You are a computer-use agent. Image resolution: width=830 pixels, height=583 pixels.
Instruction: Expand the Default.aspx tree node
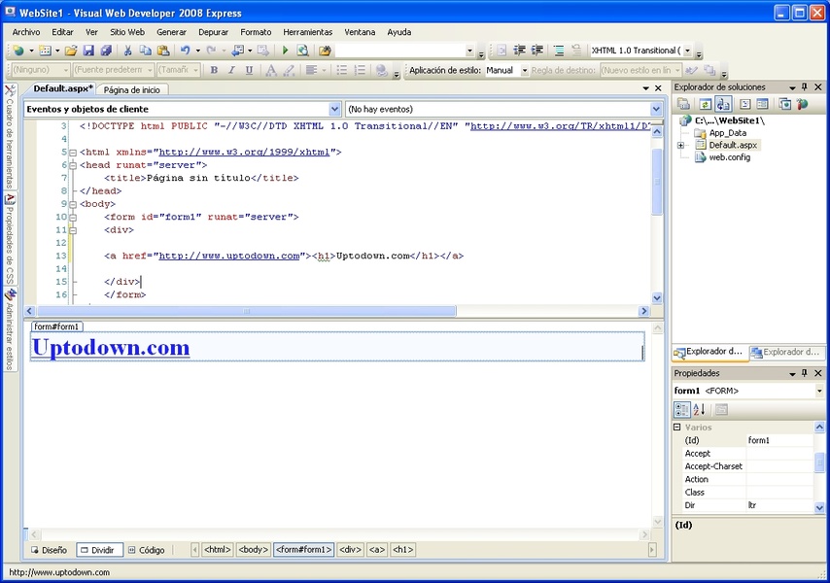click(x=680, y=146)
